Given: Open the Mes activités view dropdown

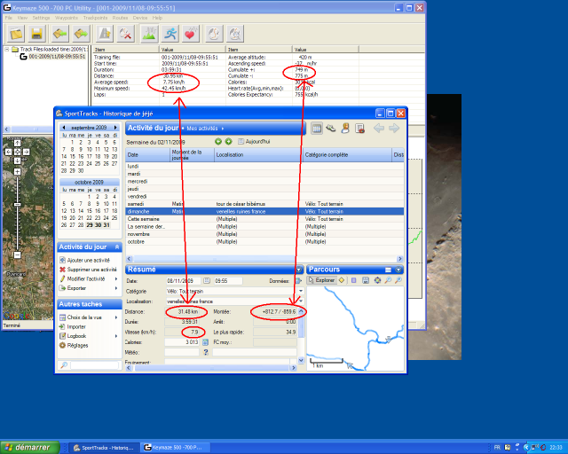Looking at the screenshot, I should pos(205,129).
